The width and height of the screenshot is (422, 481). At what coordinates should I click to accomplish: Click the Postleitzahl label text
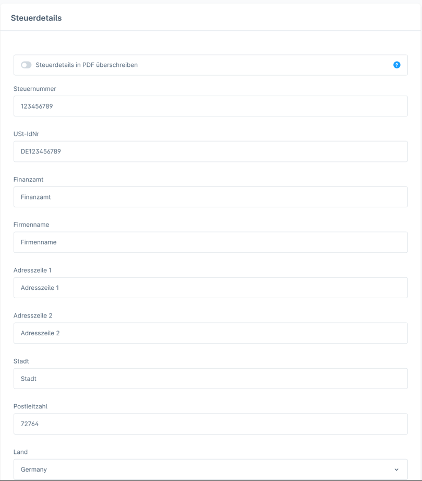click(x=30, y=406)
